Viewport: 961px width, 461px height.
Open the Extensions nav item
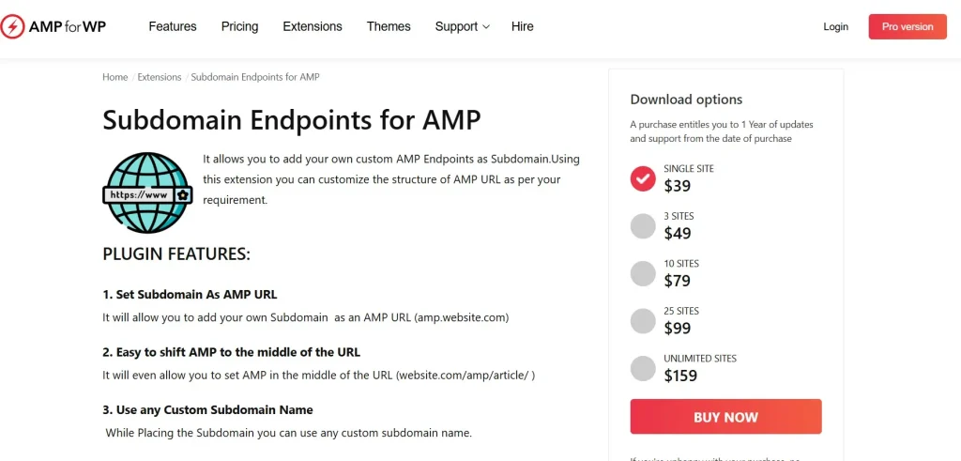313,26
